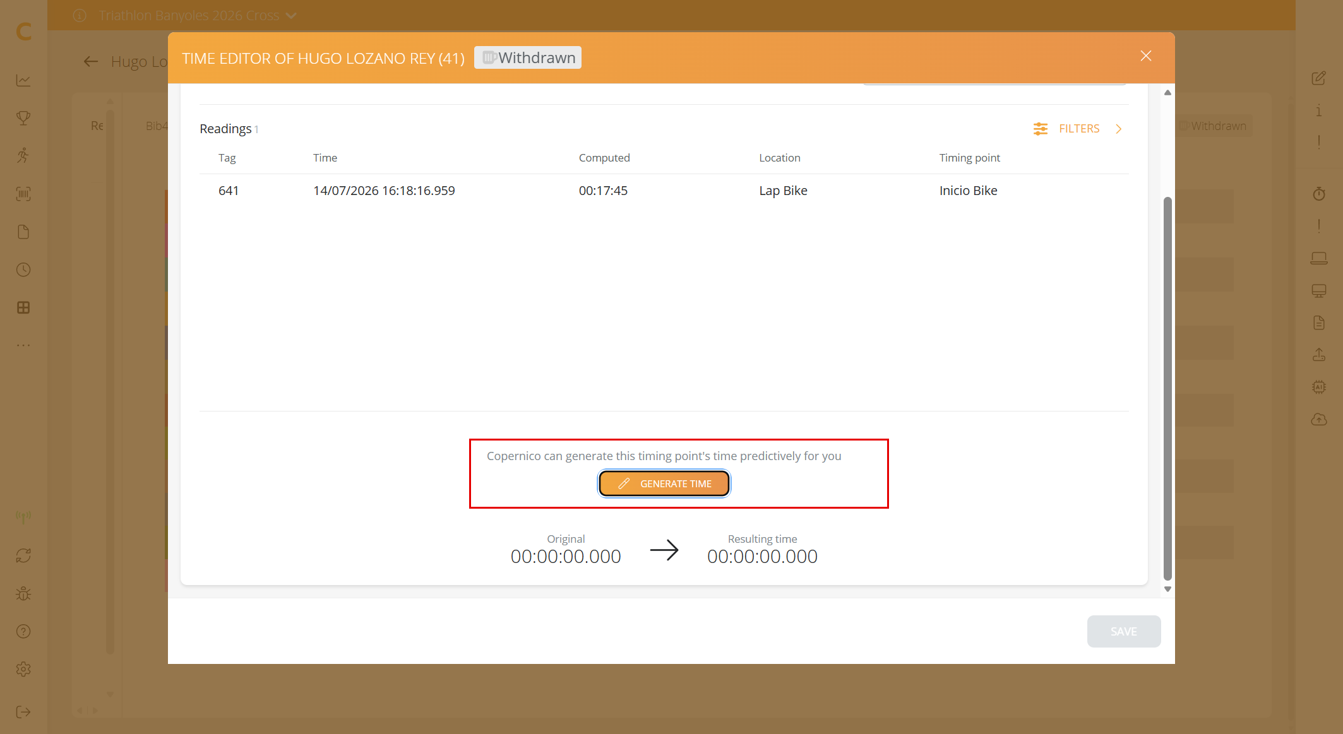Viewport: 1343px width, 734px height.
Task: Open the document sidebar icon
Action: click(23, 232)
